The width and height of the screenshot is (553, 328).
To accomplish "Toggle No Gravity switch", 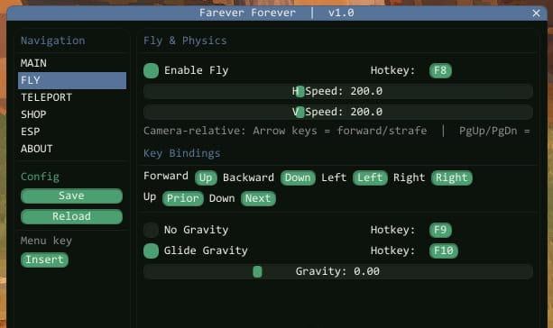I will 151,230.
